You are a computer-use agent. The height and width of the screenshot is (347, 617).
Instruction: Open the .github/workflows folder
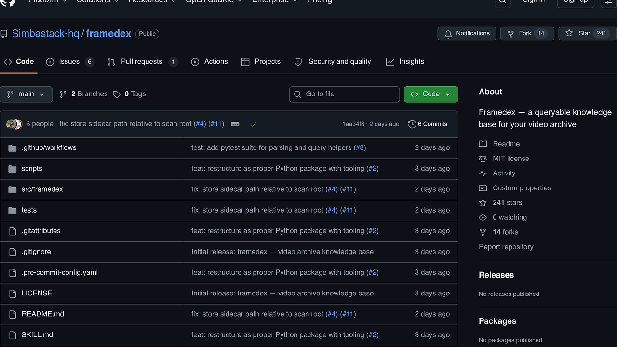(x=49, y=148)
